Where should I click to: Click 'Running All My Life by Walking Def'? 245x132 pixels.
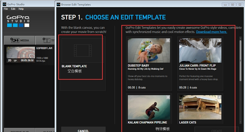(146, 69)
